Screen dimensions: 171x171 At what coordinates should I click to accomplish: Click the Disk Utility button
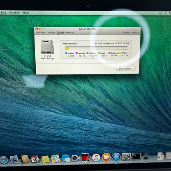pos(126,69)
